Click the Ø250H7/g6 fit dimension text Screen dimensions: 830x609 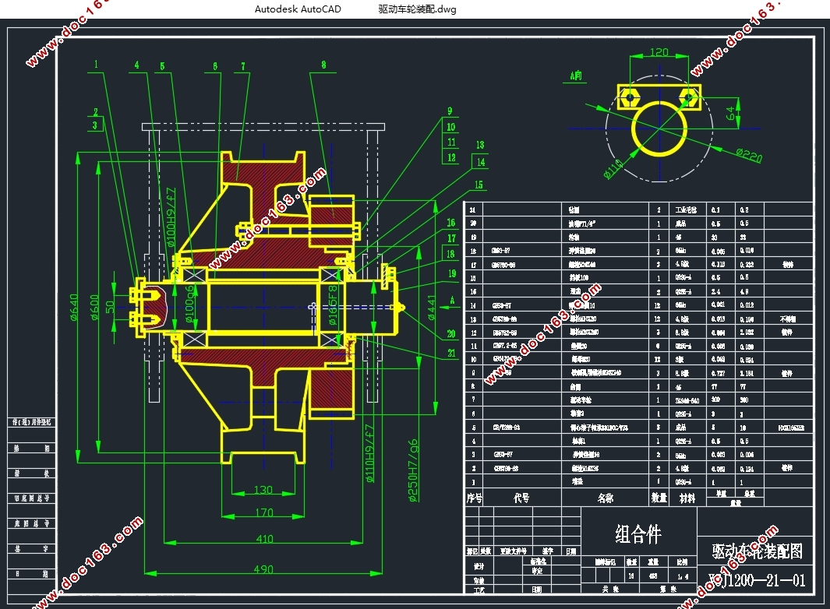coord(413,470)
